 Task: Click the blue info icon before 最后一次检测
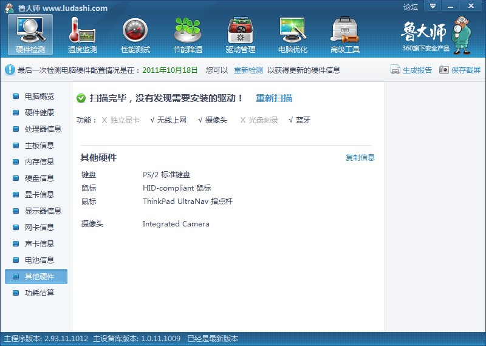coord(10,70)
